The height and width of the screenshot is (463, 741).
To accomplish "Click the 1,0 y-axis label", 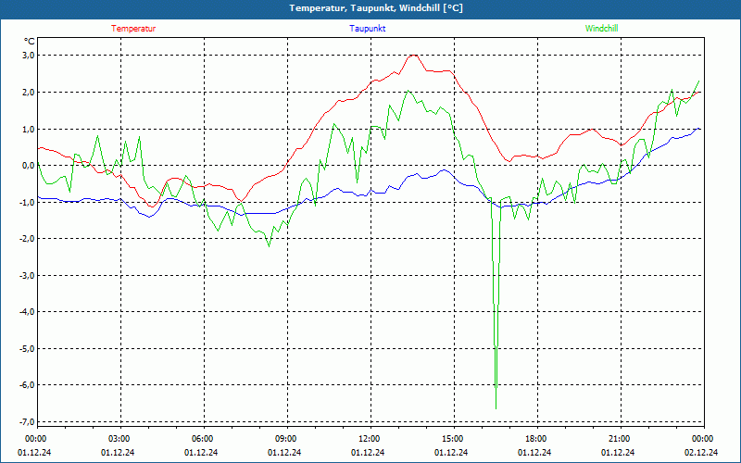I will point(29,129).
